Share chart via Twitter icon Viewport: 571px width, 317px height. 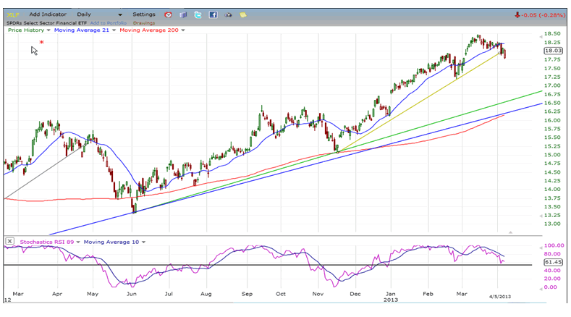pyautogui.click(x=198, y=14)
